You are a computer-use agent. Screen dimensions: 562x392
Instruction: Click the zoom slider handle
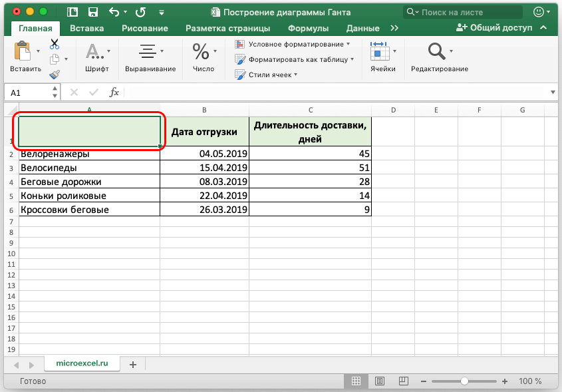[x=464, y=381]
